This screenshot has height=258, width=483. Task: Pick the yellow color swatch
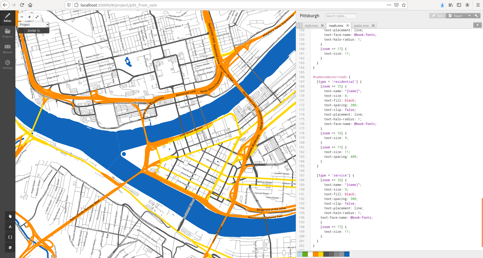pos(321,254)
